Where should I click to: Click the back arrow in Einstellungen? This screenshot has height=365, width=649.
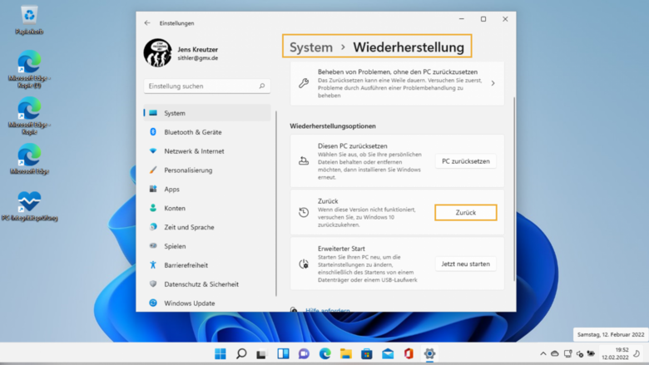point(147,23)
